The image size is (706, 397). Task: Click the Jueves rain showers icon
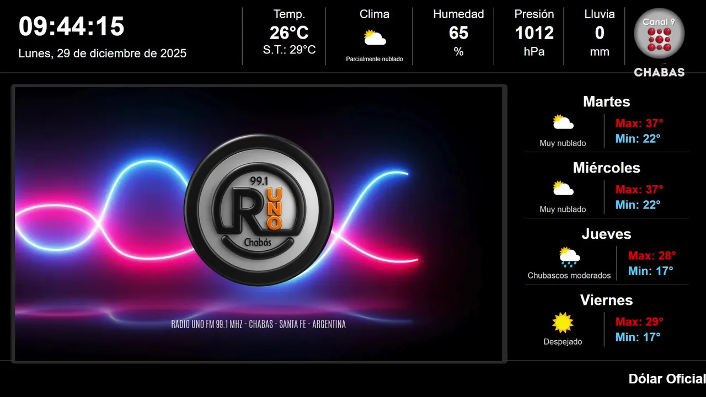tap(569, 256)
